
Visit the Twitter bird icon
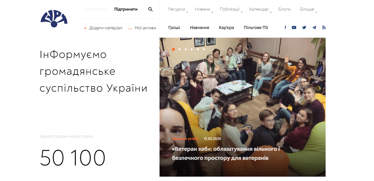[304, 27]
